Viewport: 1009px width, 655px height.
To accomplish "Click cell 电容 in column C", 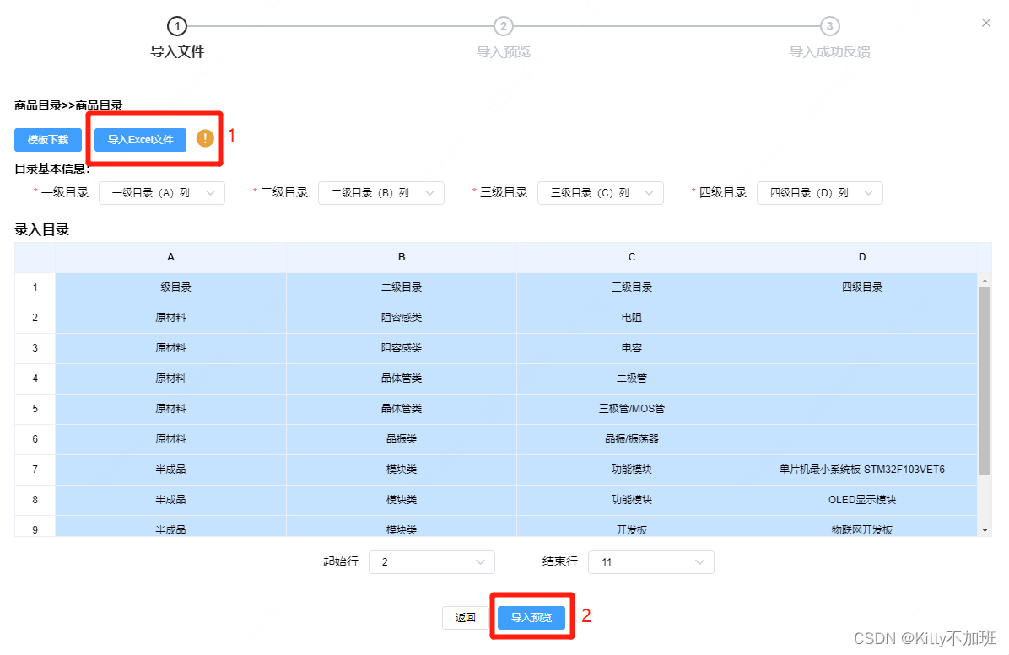I will [x=631, y=348].
